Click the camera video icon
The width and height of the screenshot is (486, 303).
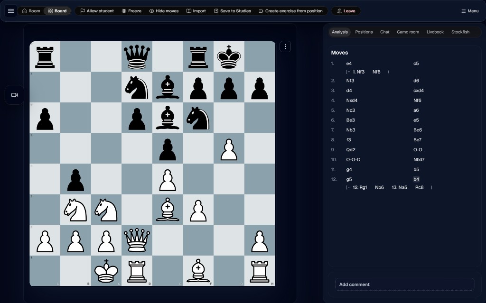point(15,95)
